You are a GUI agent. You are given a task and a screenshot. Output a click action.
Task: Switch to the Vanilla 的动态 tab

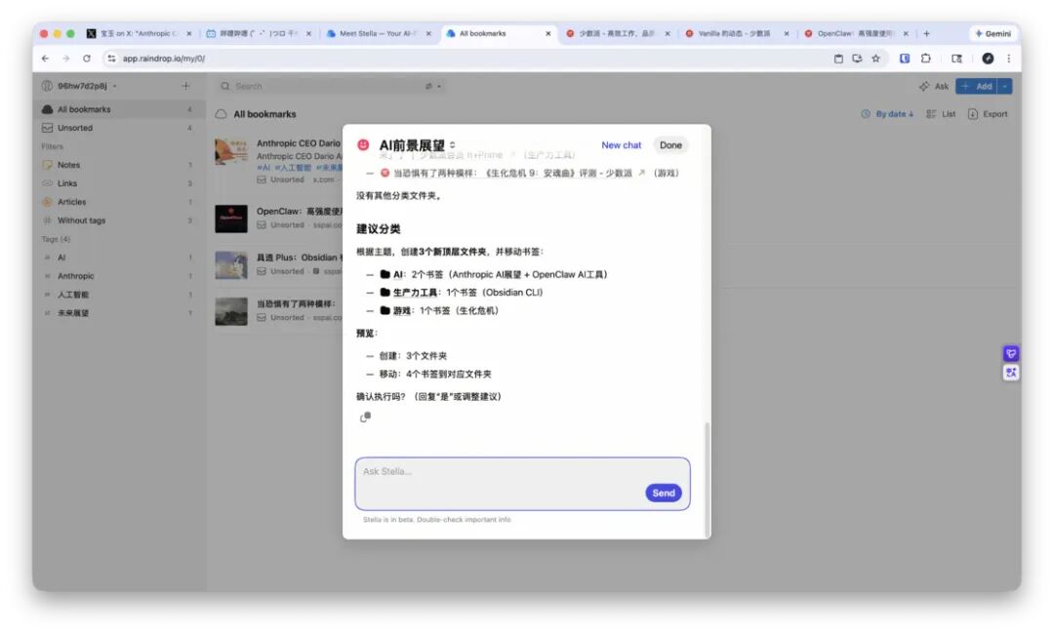(x=737, y=33)
